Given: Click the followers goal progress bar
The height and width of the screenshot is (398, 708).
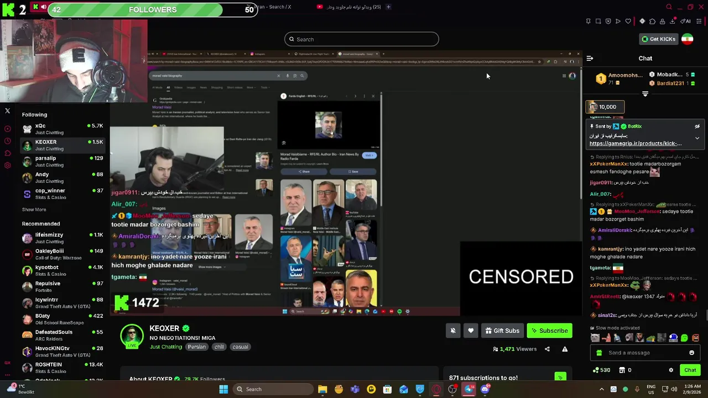Looking at the screenshot, I should tap(152, 9).
